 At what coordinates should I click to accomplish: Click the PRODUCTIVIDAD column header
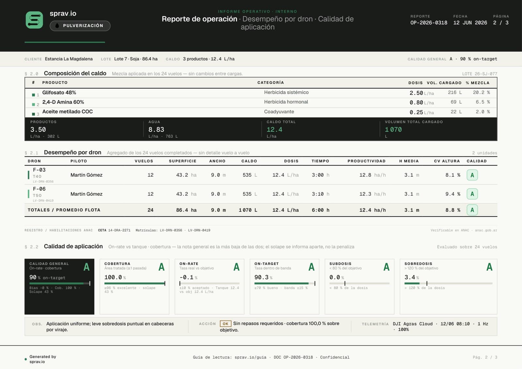(x=366, y=161)
